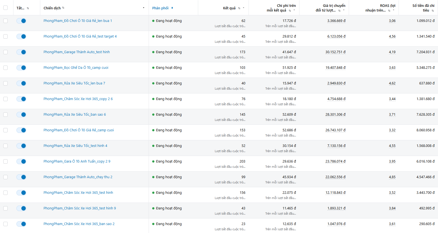
Task: Open campaign PhongPham_Đồ Chơi Ô Tô Giá Rẻ_camp cuoi
Action: pyautogui.click(x=79, y=130)
